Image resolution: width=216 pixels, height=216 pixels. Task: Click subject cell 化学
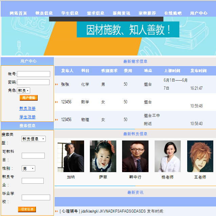(x=85, y=84)
